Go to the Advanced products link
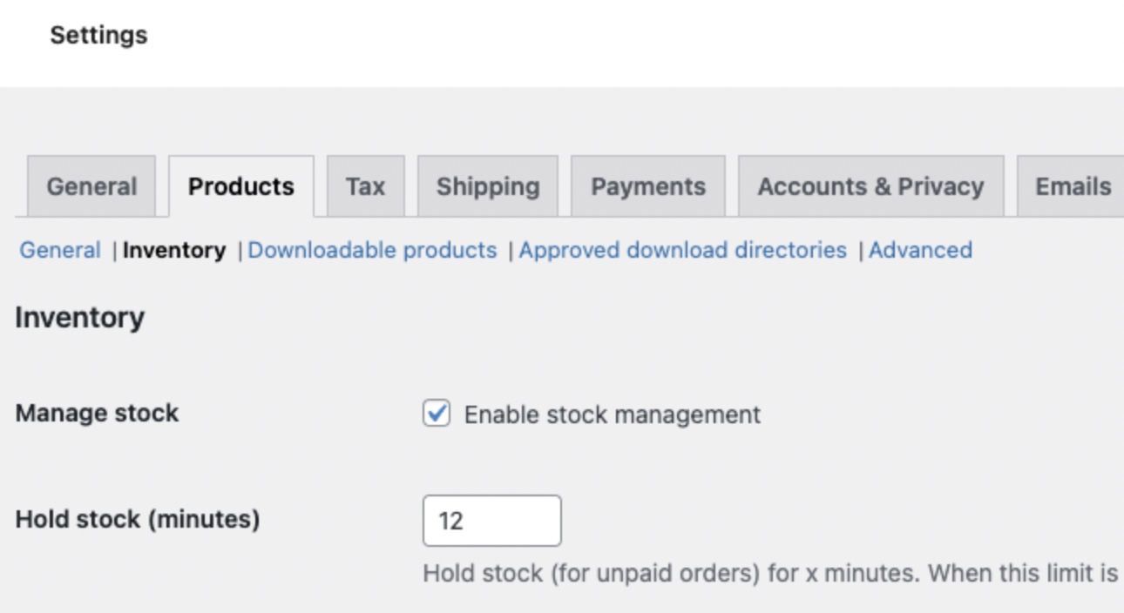This screenshot has width=1124, height=613. [920, 251]
